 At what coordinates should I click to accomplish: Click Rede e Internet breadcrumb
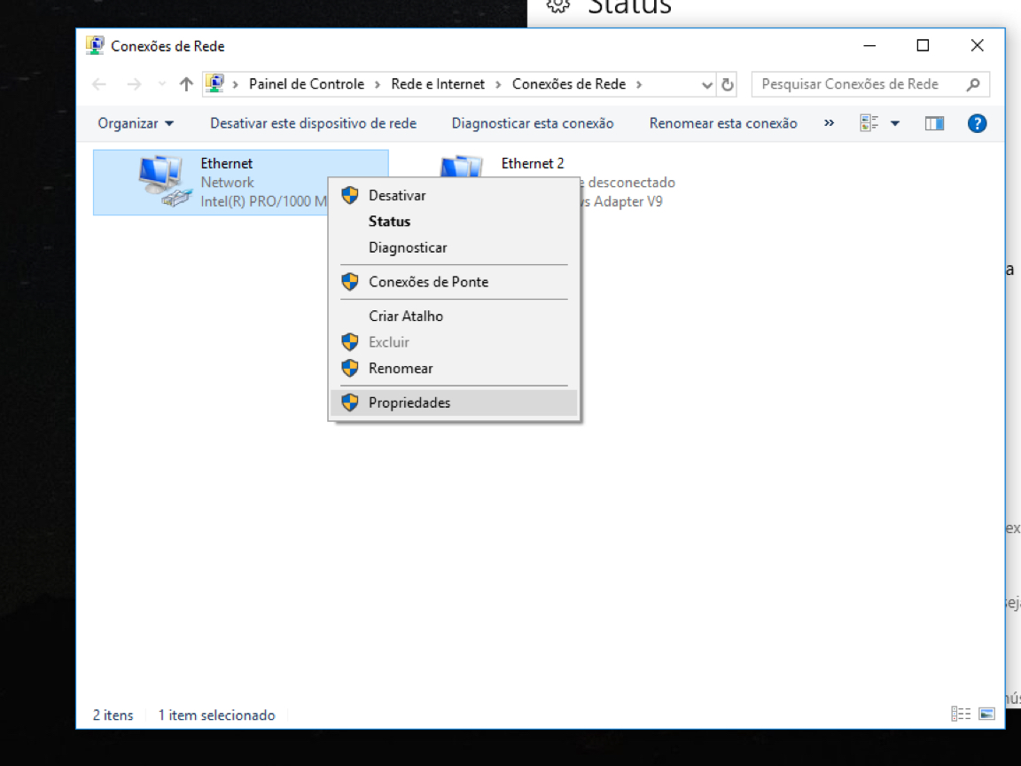pyautogui.click(x=438, y=84)
